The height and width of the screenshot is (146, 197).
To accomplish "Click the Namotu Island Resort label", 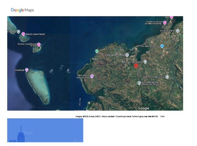I will [35, 34].
